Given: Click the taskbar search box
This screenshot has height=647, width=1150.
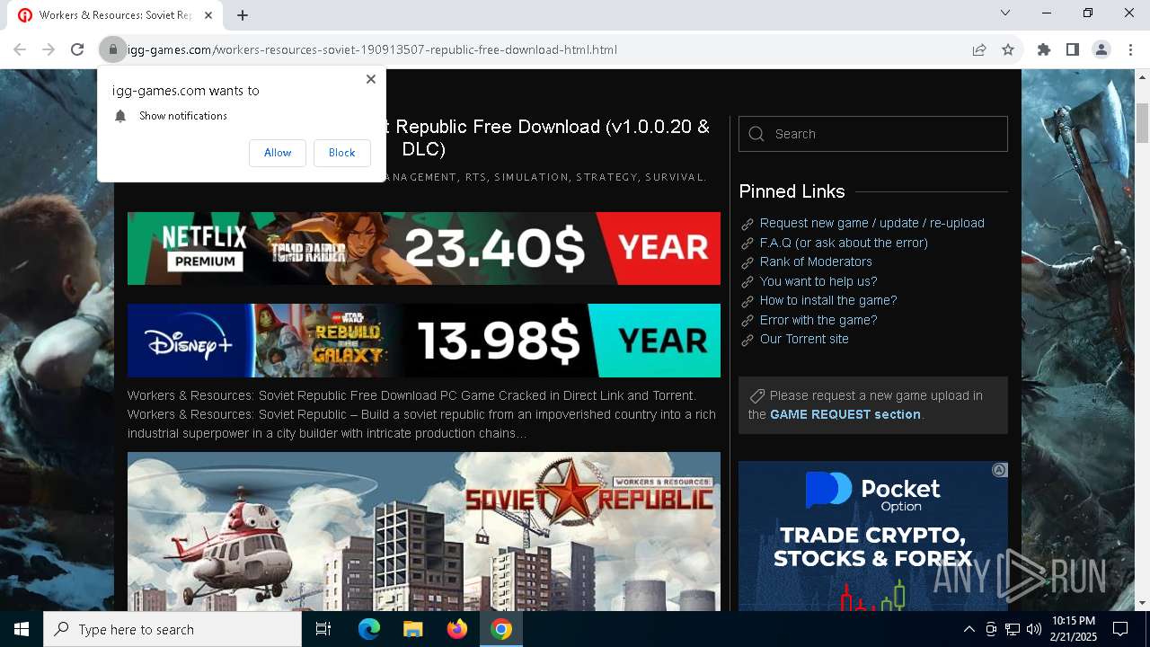Looking at the screenshot, I should click(172, 629).
